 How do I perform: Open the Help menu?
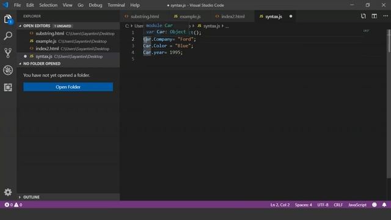pyautogui.click(x=135, y=5)
